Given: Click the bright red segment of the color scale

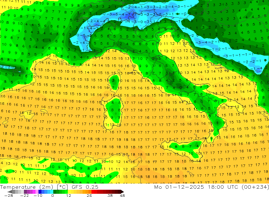Looking at the screenshot, I should click(93, 192).
